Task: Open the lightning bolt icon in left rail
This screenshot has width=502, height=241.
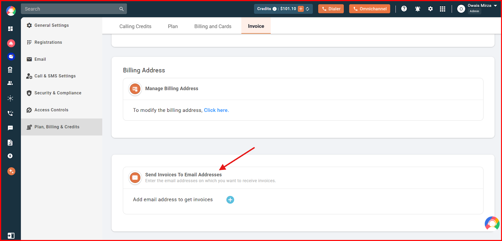Action: 10,156
